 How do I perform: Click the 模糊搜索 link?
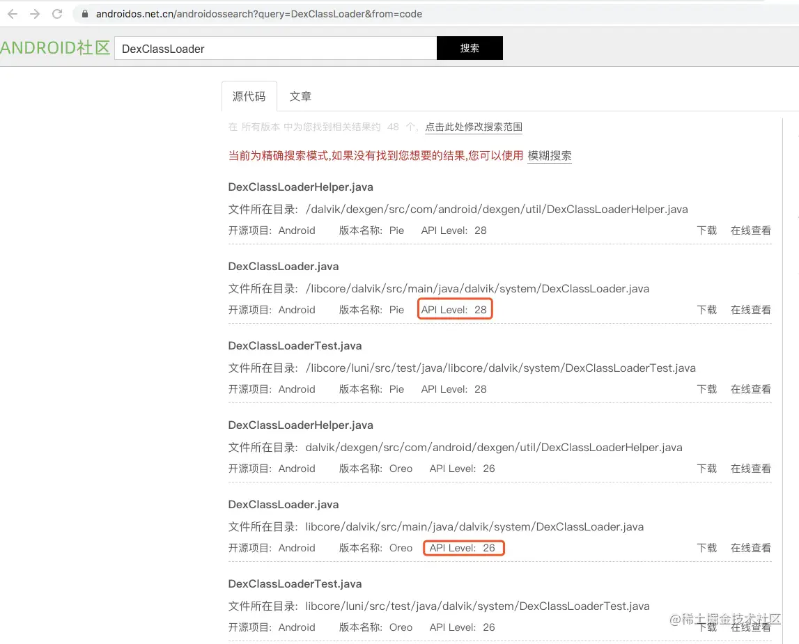point(550,156)
